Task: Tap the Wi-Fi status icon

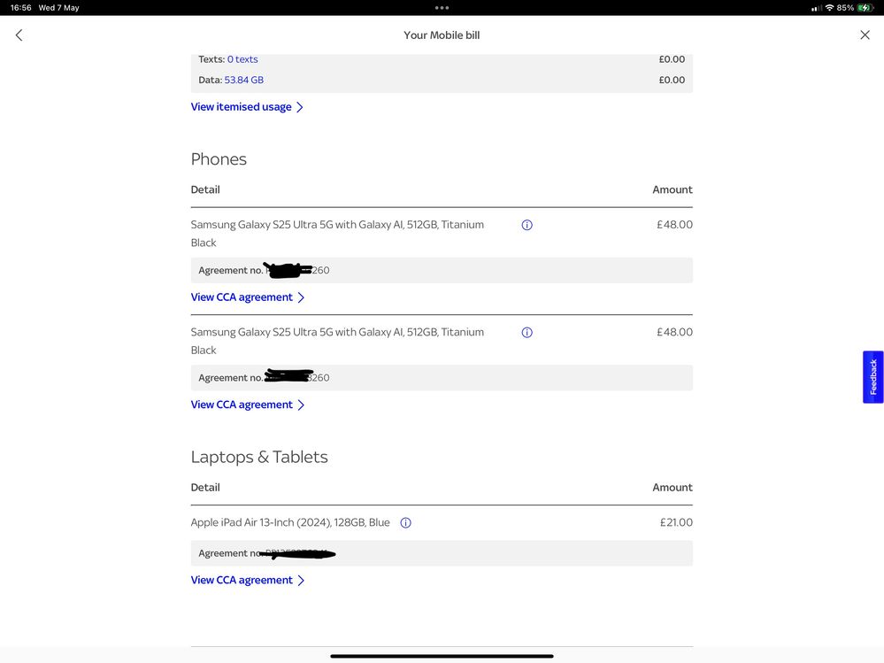Action: 829,8
